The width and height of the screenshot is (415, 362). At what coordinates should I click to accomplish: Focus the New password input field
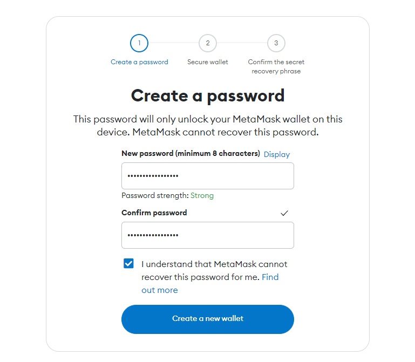(208, 176)
